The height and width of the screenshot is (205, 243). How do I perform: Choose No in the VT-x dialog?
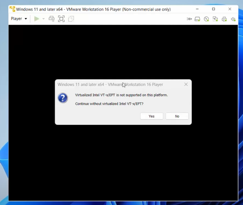click(x=177, y=116)
